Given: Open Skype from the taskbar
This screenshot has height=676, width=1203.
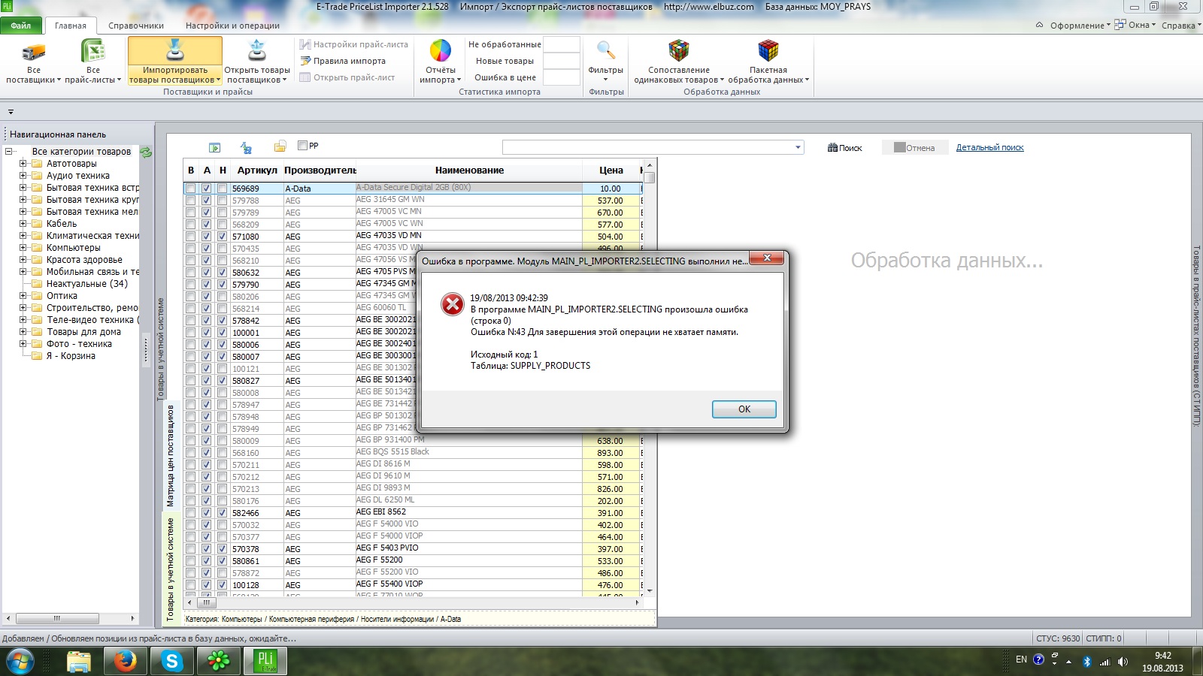Looking at the screenshot, I should pos(172,662).
